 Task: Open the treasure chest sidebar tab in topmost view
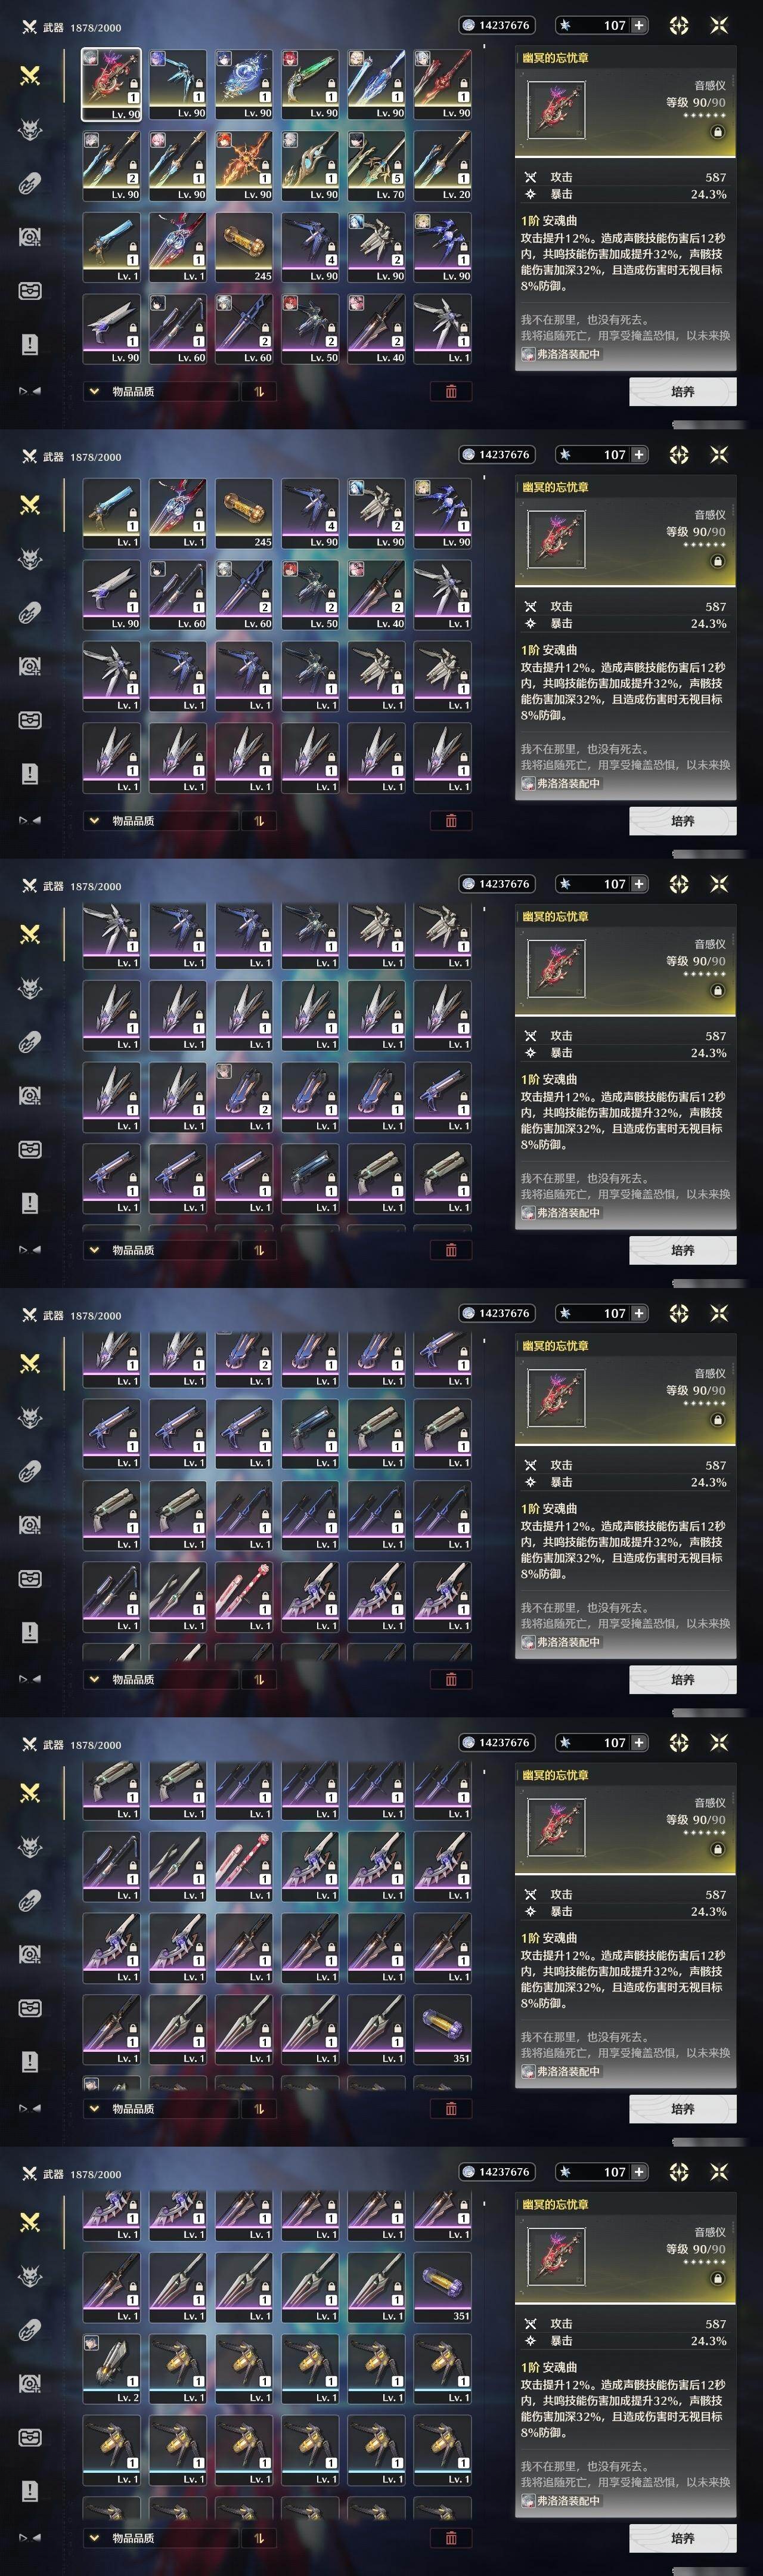(x=30, y=291)
